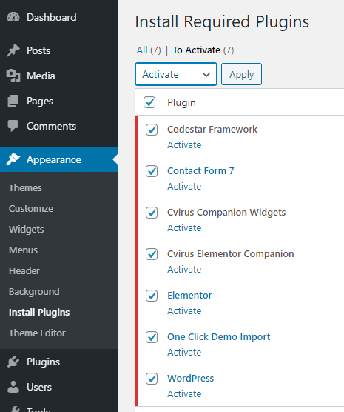Open the Activate bulk actions dropdown

(176, 74)
